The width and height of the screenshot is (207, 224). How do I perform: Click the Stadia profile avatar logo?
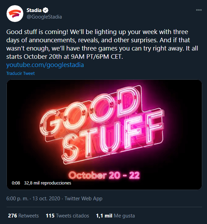coord(15,14)
